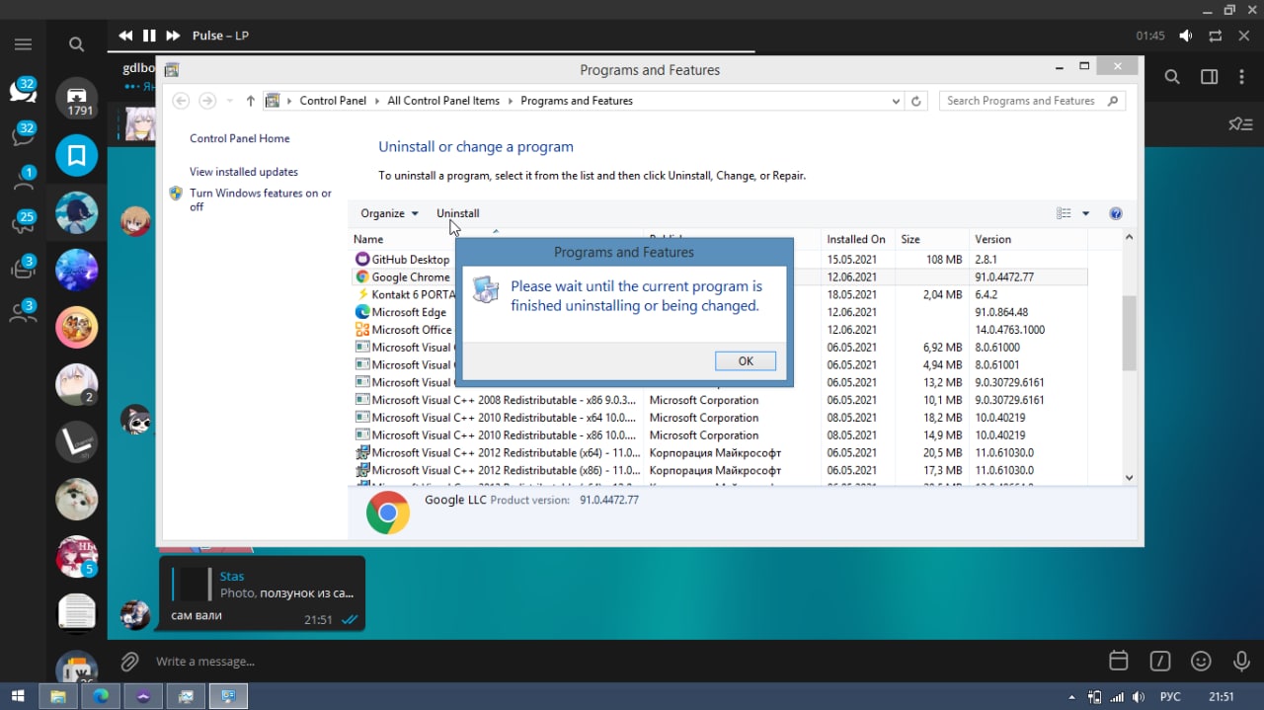Open recent locations dropdown arrow

pyautogui.click(x=230, y=101)
